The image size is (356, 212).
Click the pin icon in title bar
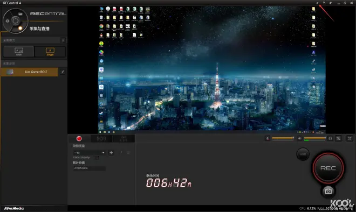pyautogui.click(x=330, y=3)
